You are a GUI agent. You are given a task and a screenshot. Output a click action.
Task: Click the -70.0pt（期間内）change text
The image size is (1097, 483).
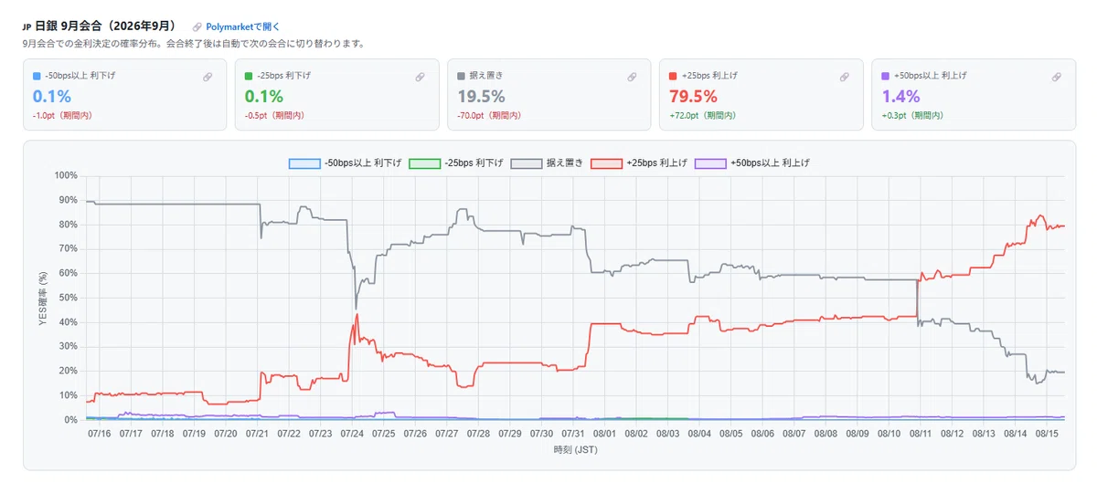click(489, 116)
